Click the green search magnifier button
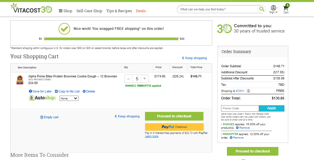 coord(262,9)
